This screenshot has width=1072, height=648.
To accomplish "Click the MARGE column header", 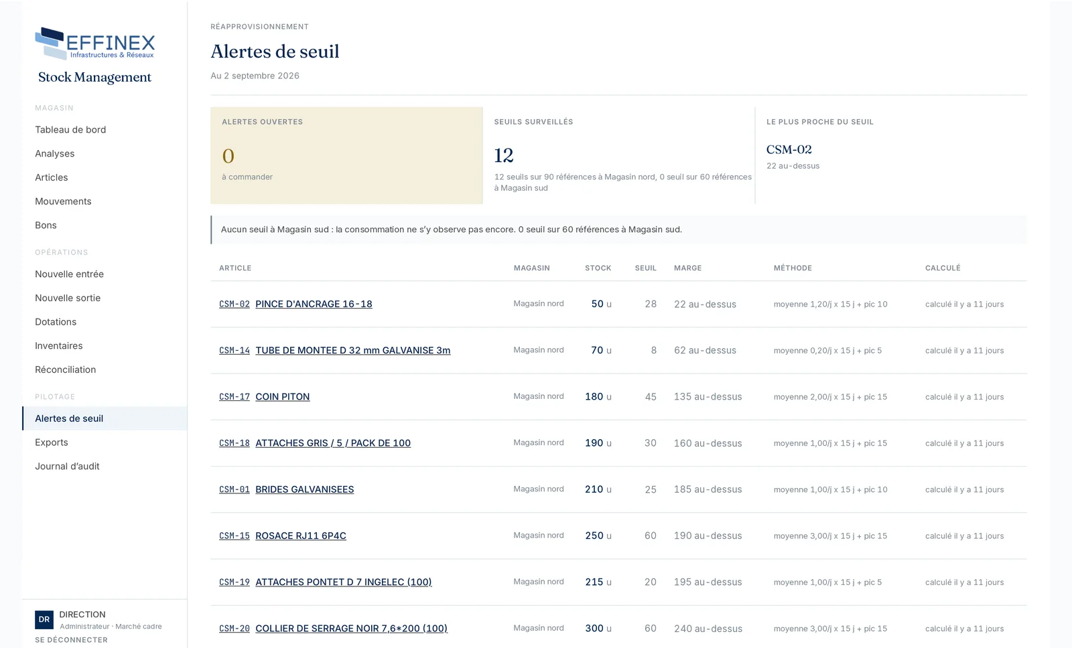I will [688, 268].
